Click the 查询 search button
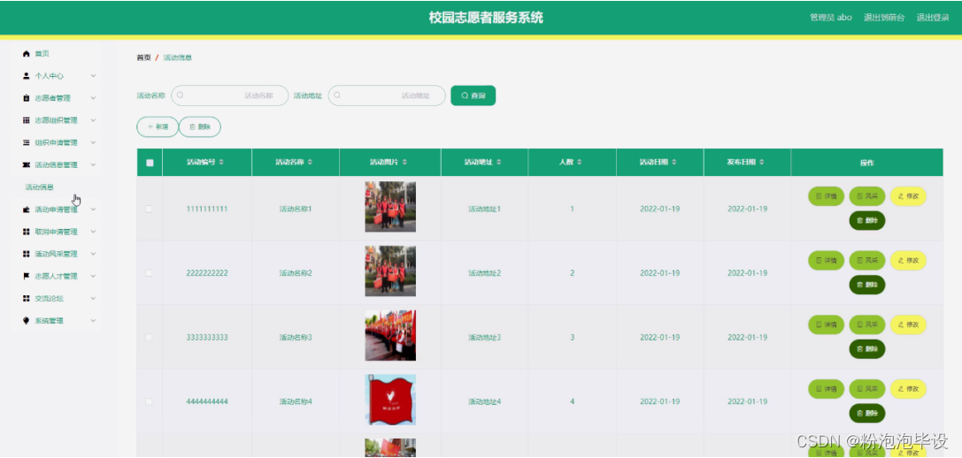This screenshot has width=962, height=458. tap(473, 95)
